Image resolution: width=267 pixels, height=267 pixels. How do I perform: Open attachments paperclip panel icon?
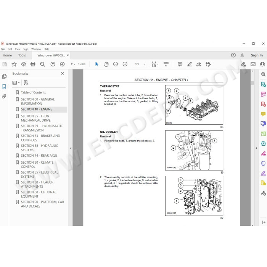pyautogui.click(x=4, y=97)
